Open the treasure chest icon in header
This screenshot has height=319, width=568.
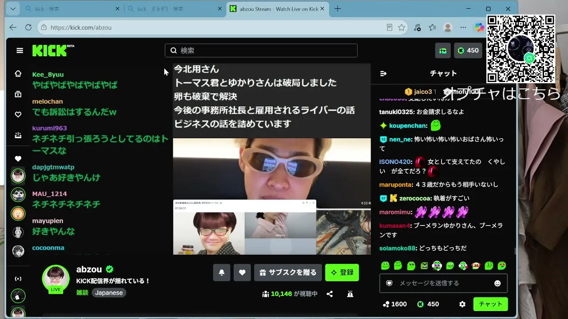(x=443, y=51)
